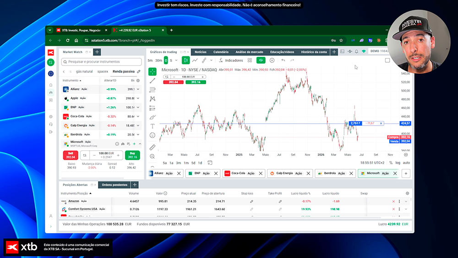Select the trend line drawing tool
The width and height of the screenshot is (458, 258).
(x=153, y=81)
